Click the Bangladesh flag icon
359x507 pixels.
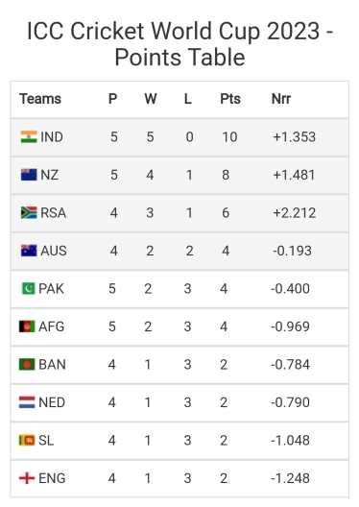pos(27,365)
